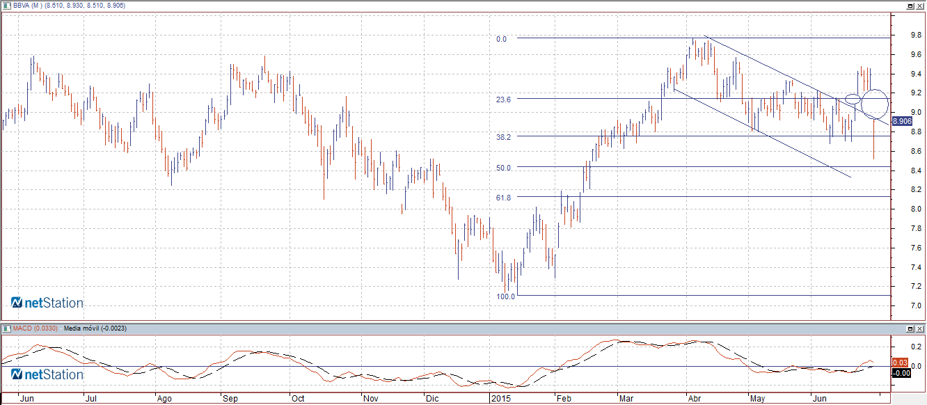Select the MACD (0.0330) indicator label
This screenshot has width=927, height=405.
click(x=34, y=328)
